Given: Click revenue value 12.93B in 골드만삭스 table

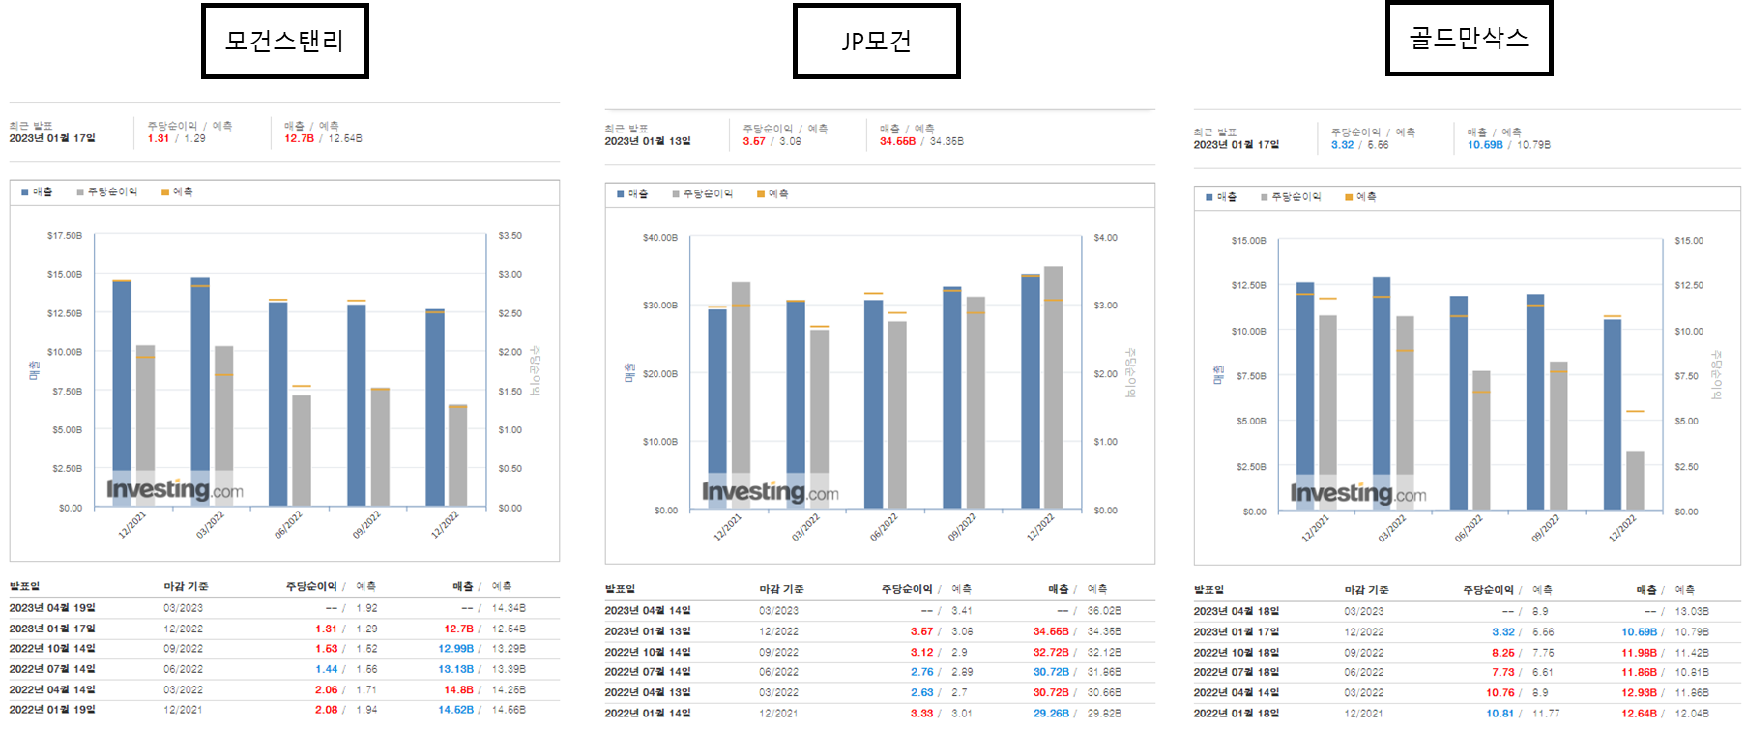Looking at the screenshot, I should pos(1640,692).
